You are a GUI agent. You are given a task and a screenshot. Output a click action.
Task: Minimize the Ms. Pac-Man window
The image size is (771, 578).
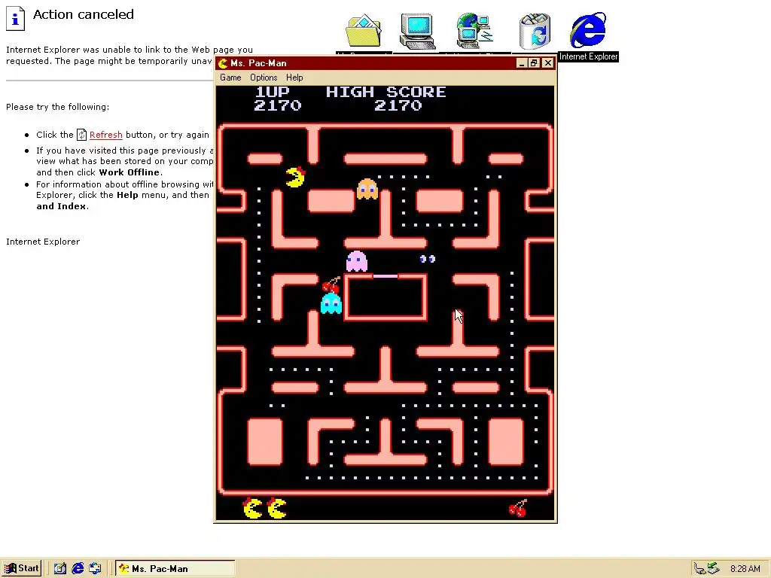[x=522, y=63]
